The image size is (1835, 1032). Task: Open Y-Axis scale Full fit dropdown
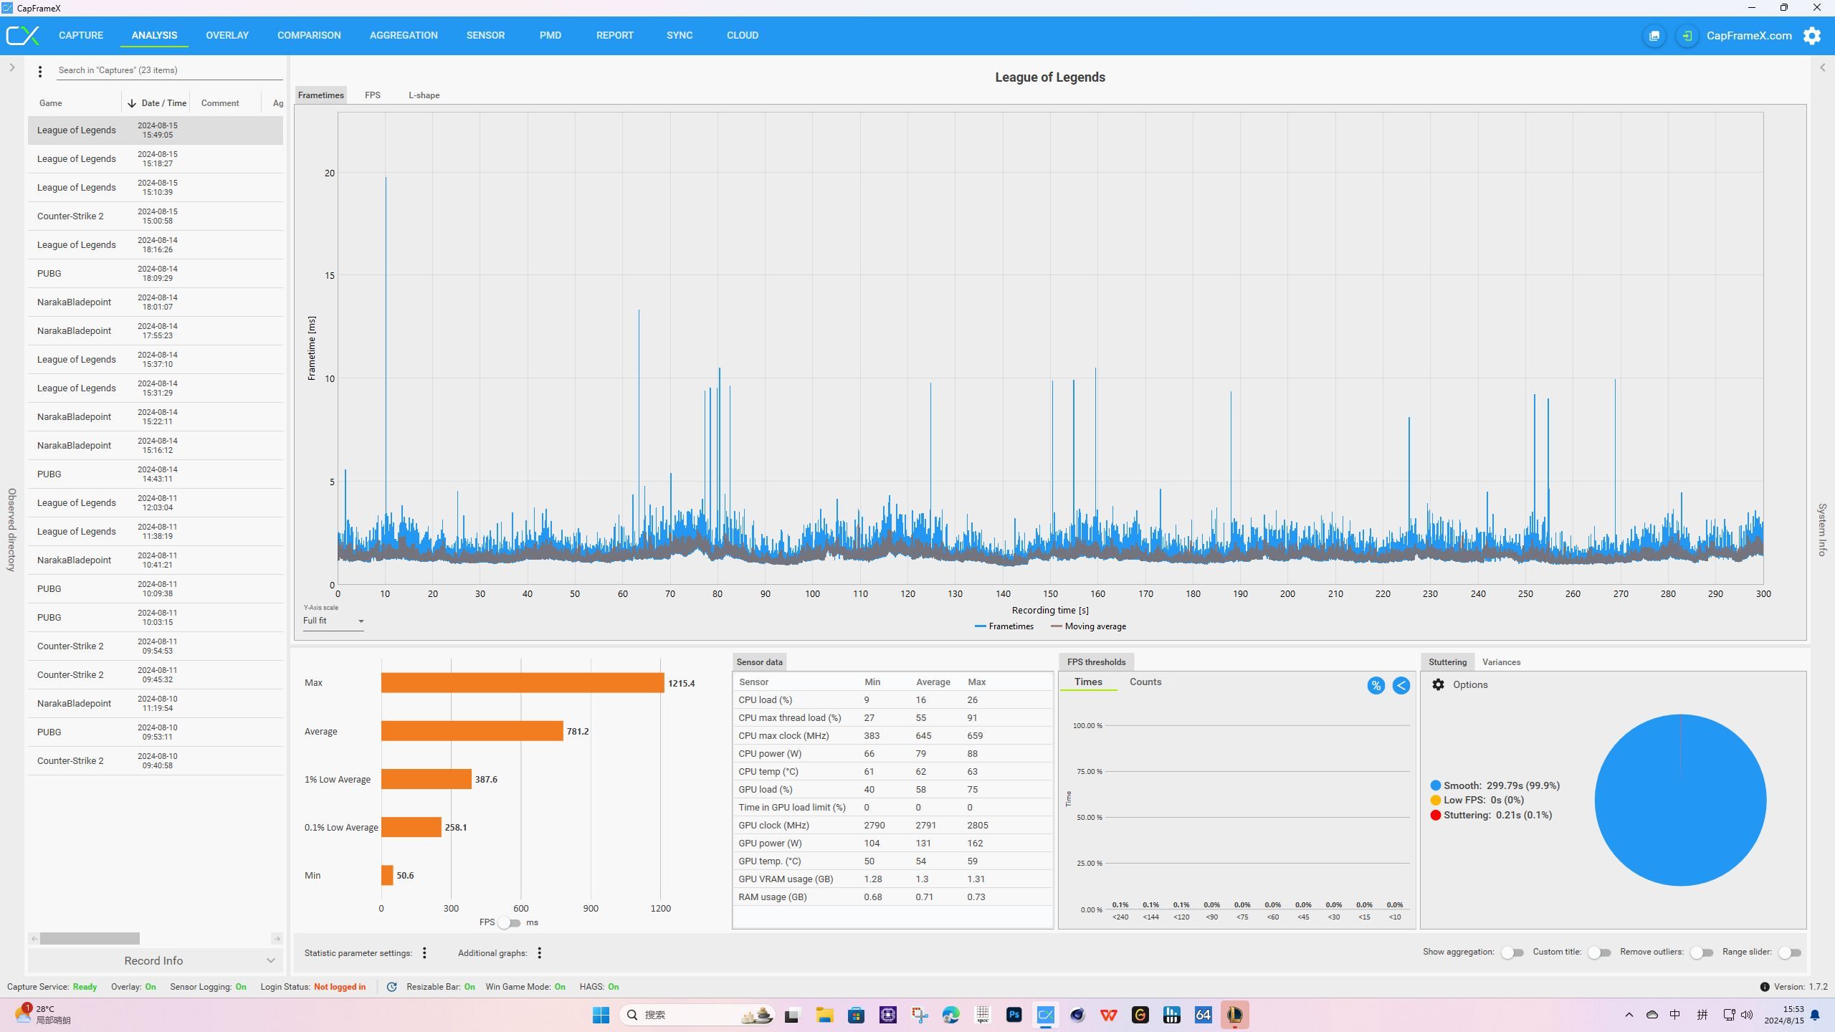333,621
